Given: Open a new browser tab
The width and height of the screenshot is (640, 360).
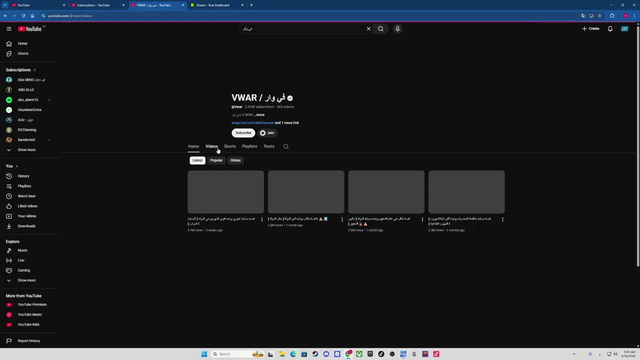Looking at the screenshot, I should [251, 5].
